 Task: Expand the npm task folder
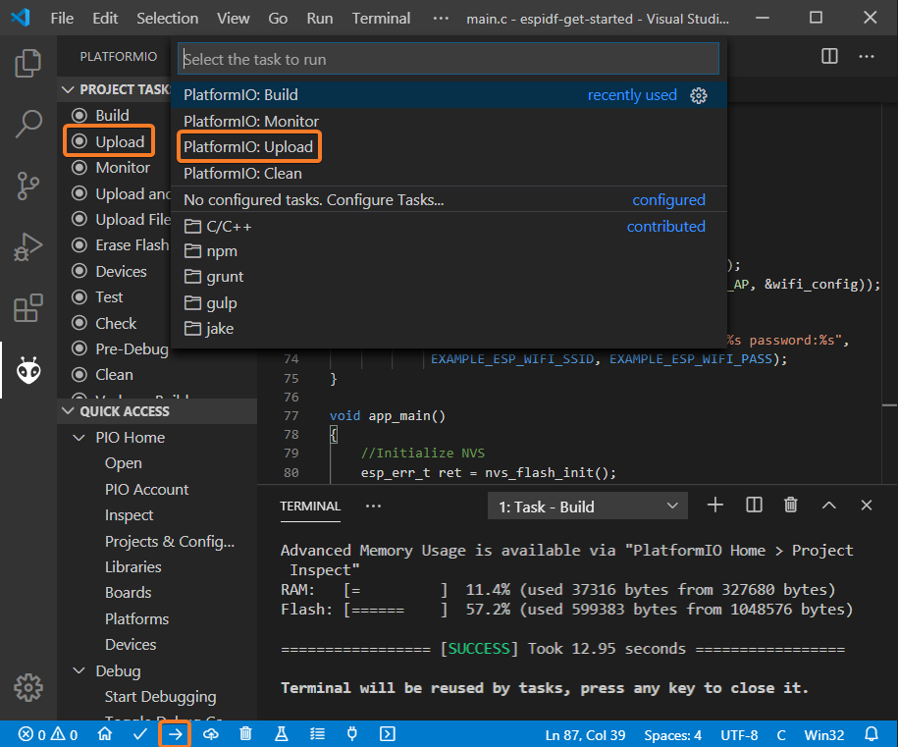449,251
